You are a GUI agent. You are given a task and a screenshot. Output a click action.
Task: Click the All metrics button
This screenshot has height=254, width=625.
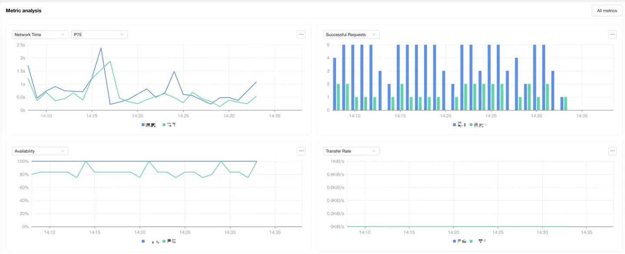point(607,11)
